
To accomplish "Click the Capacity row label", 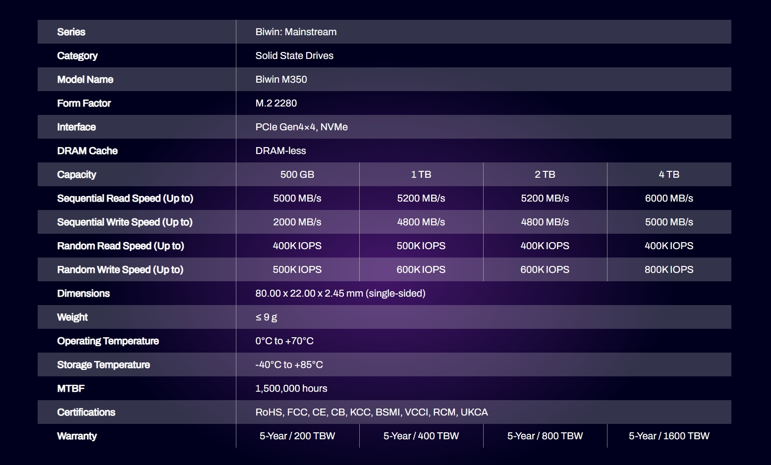I will coord(76,175).
